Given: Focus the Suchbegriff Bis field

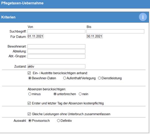Looking at the screenshot, I should click(115, 31).
